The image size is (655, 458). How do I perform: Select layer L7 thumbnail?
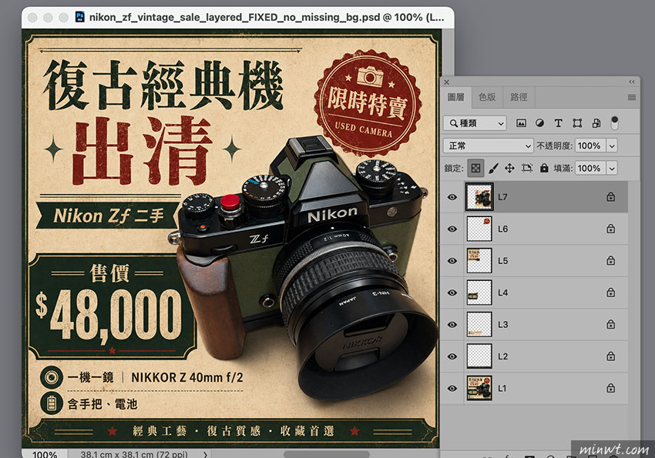click(x=479, y=196)
